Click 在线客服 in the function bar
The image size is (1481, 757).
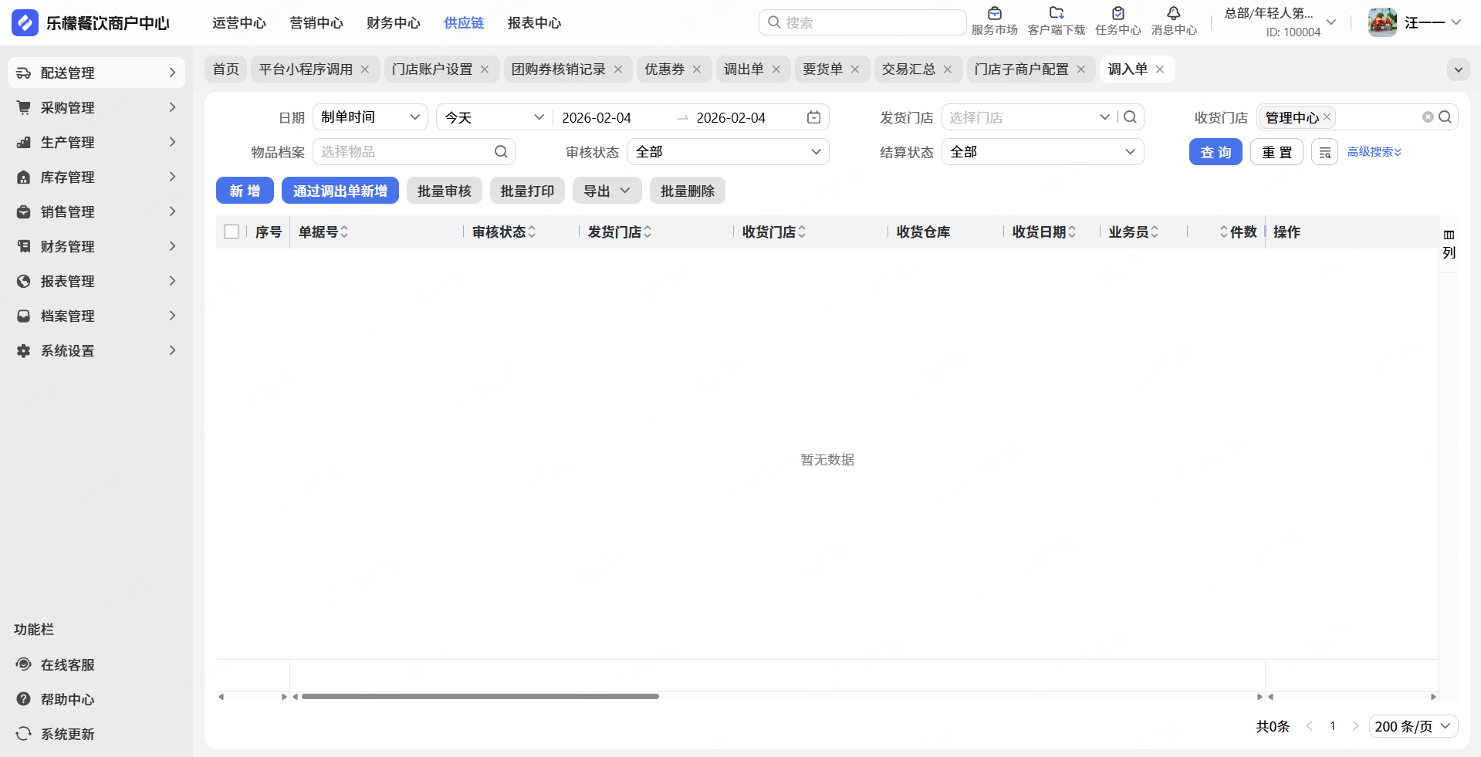pos(67,664)
